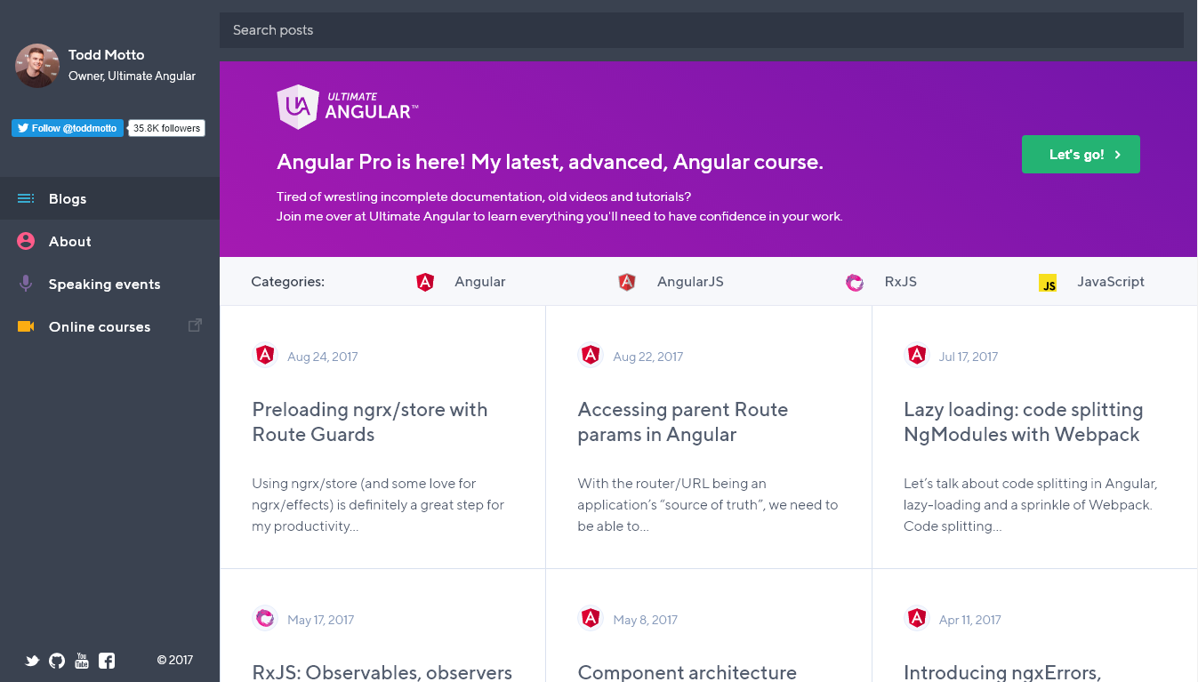The image size is (1198, 682).
Task: Switch to the About section
Action: click(68, 241)
